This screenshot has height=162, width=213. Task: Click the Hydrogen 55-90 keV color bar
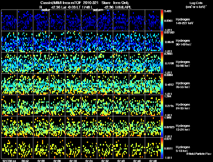click(162, 63)
